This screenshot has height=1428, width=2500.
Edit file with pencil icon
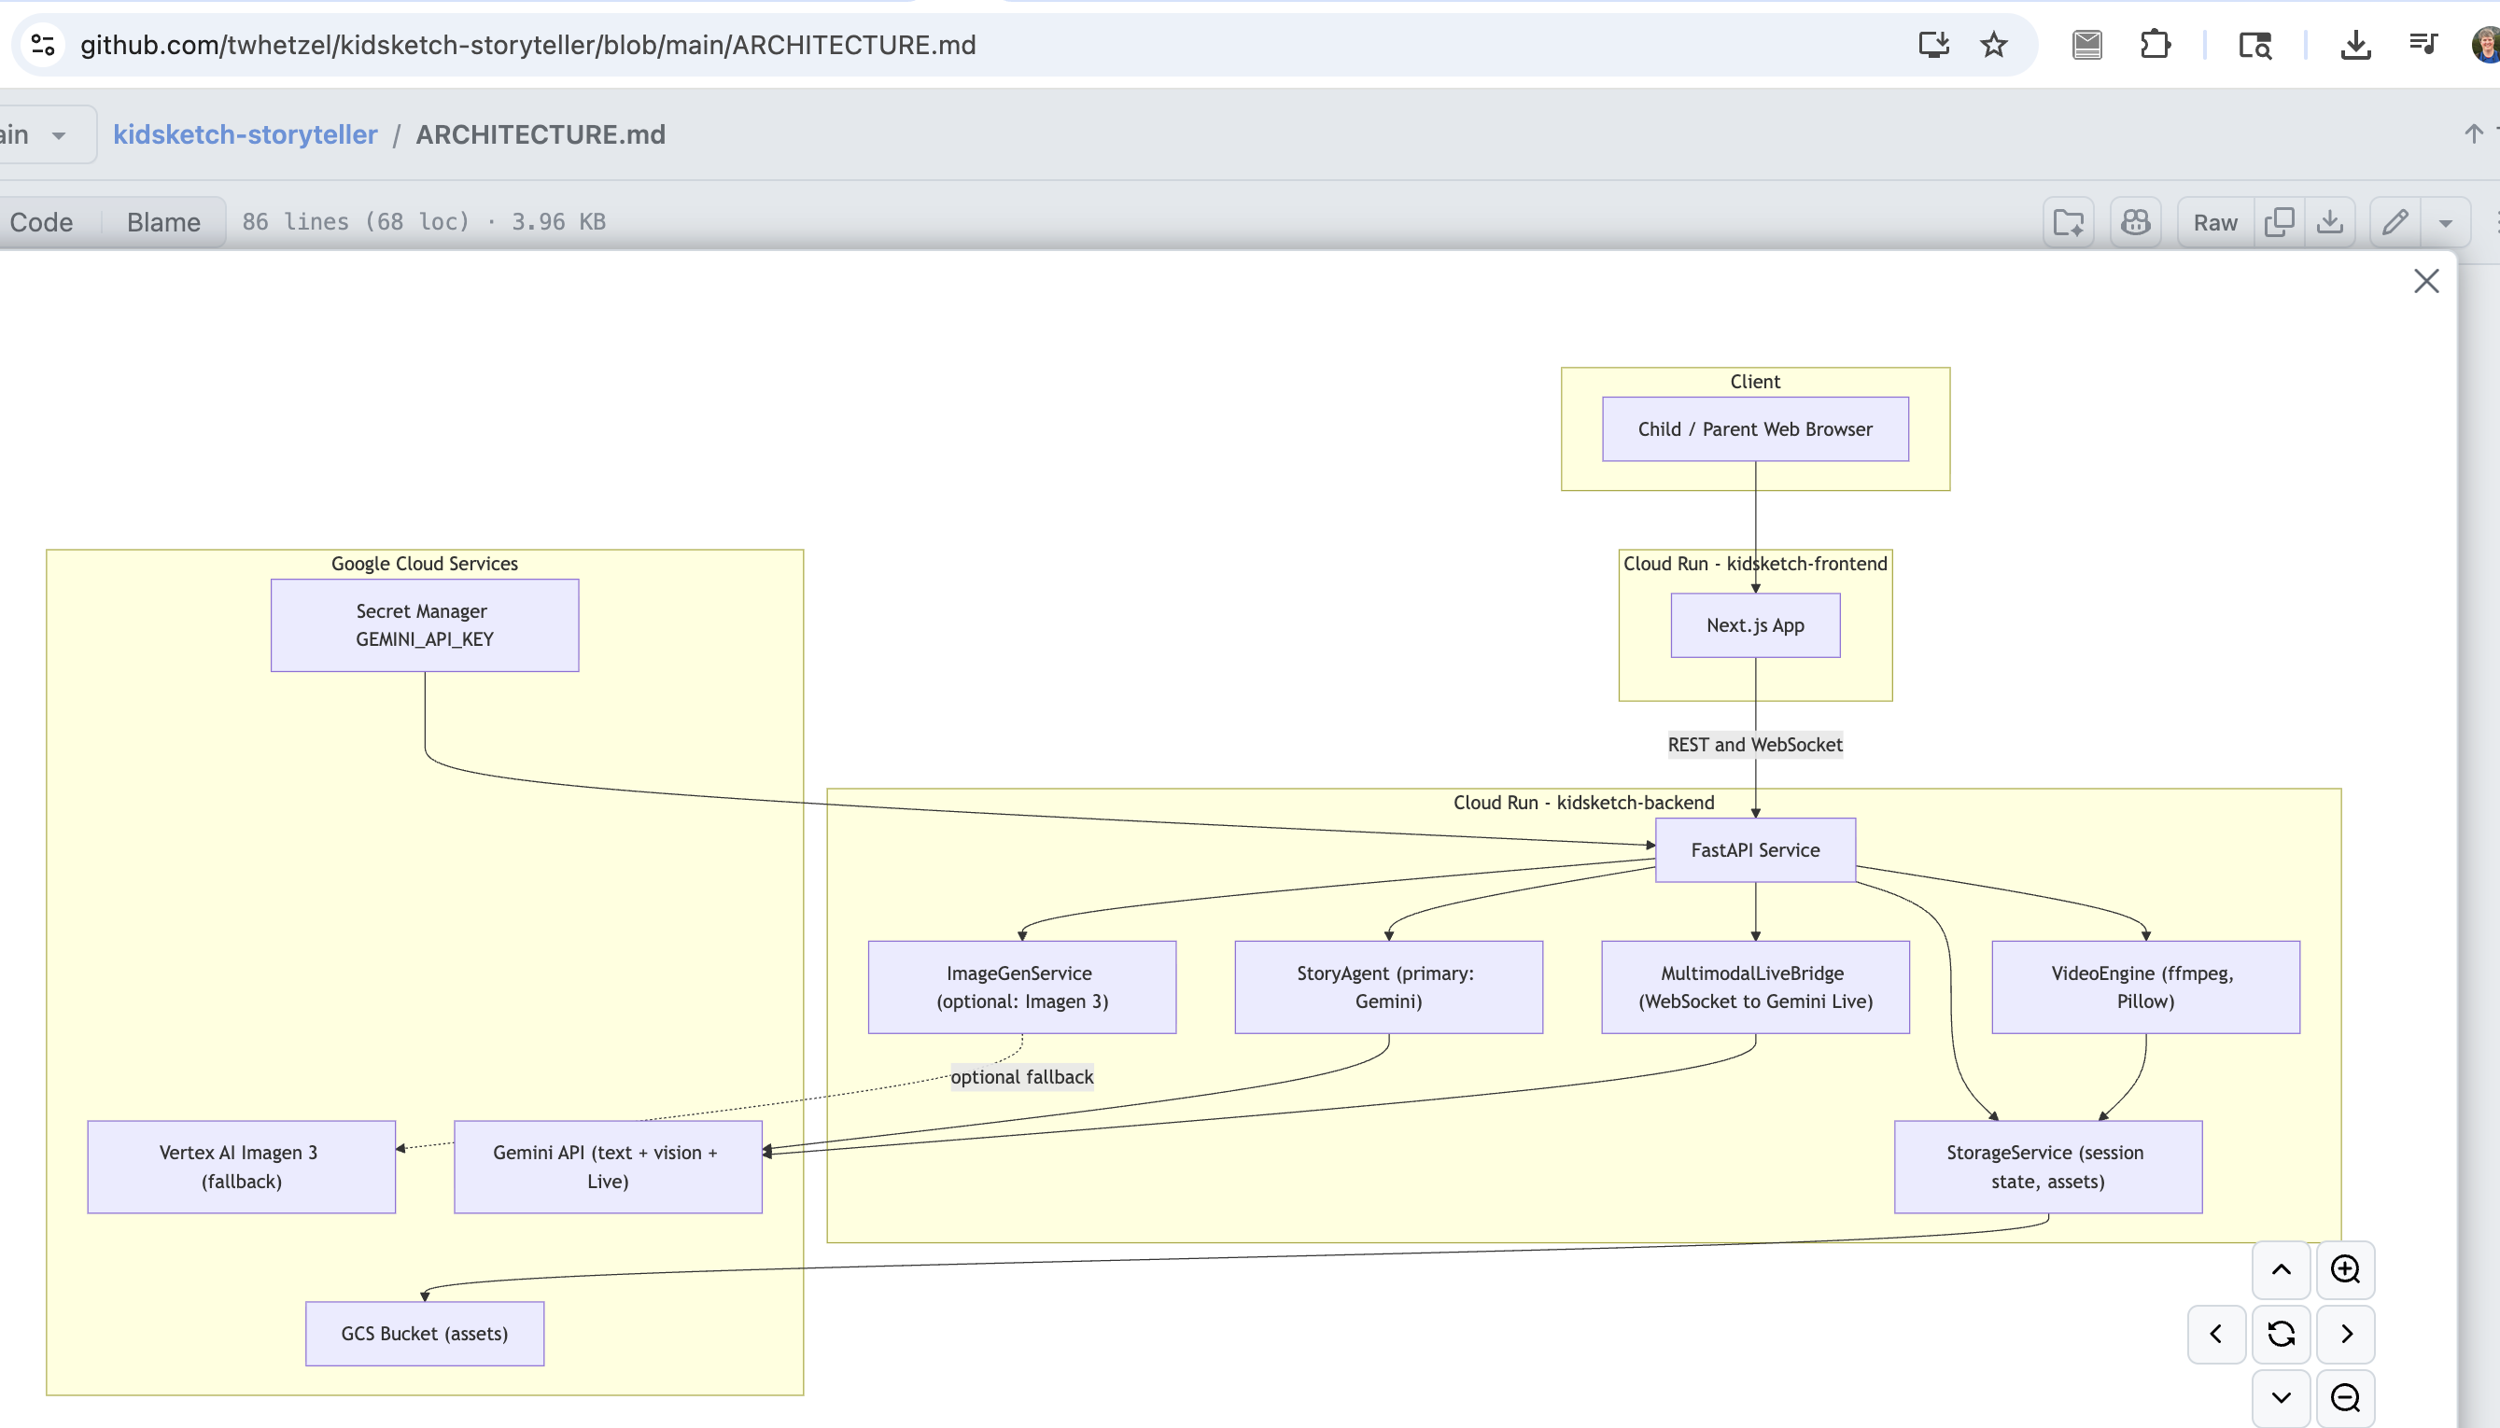click(x=2395, y=221)
